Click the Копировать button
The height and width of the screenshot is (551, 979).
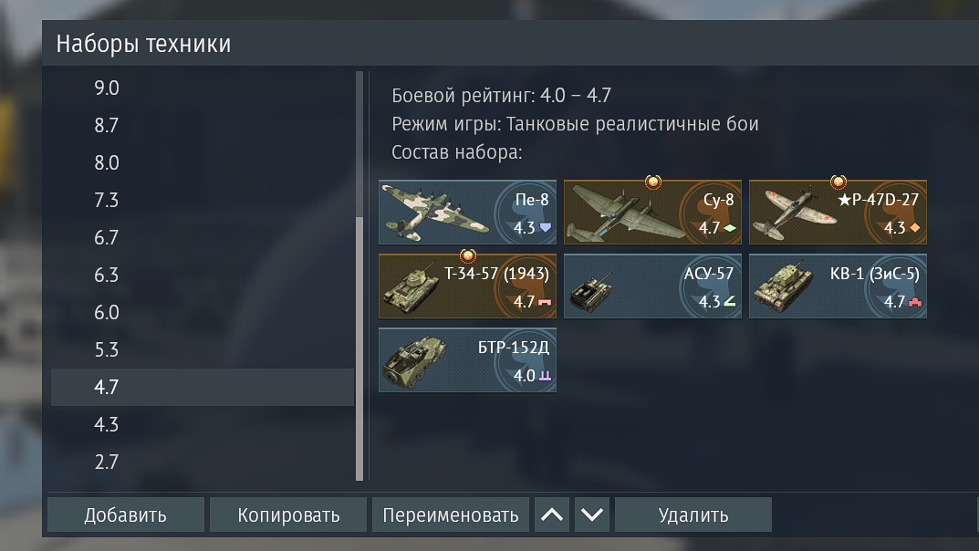(x=287, y=515)
